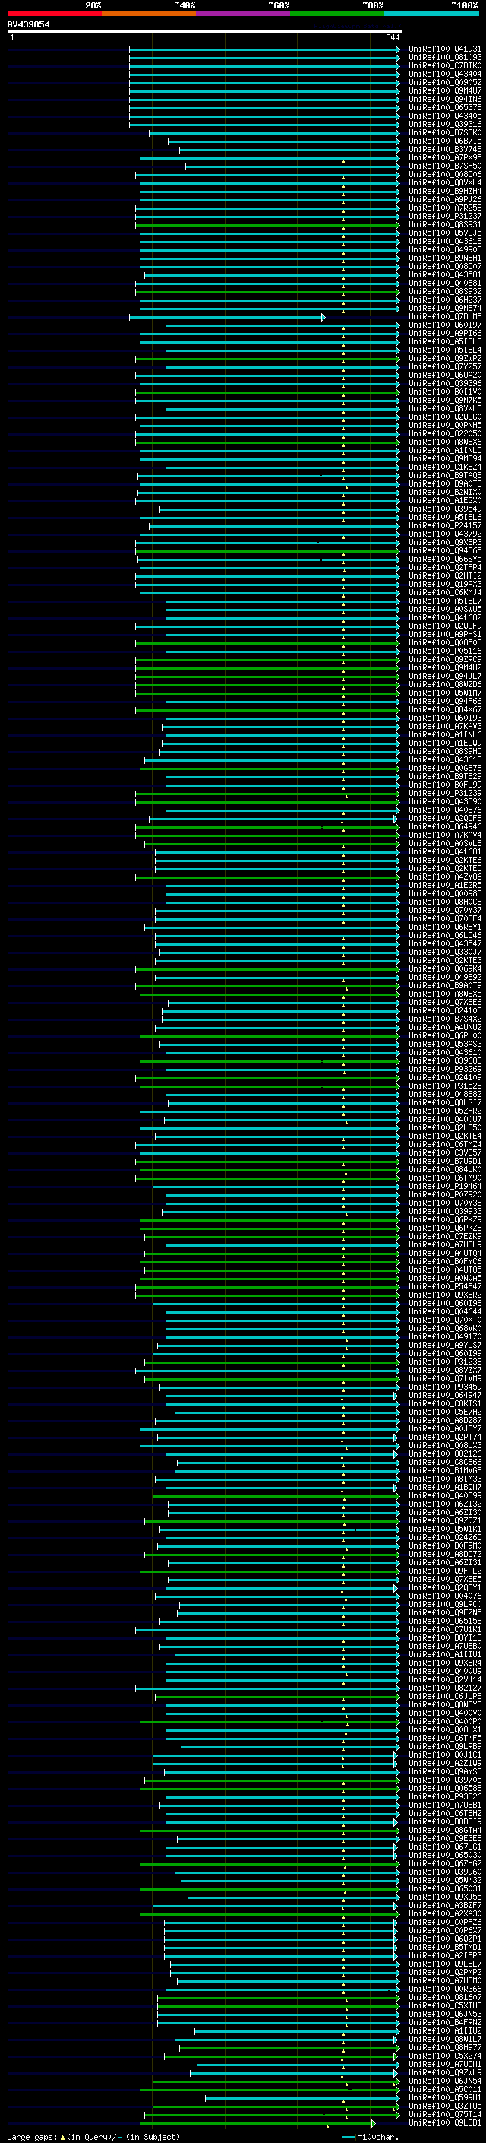Click the purple ~60% identity legend segment

244,14
